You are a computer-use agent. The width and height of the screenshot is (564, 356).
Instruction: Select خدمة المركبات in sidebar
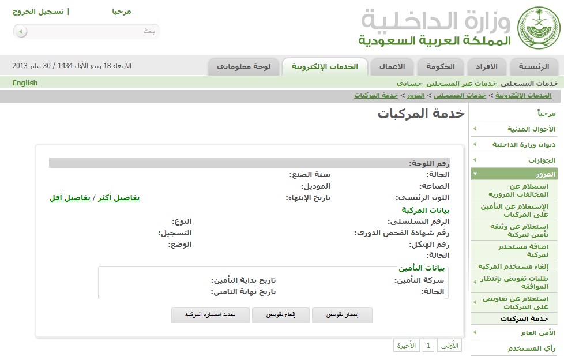click(524, 319)
